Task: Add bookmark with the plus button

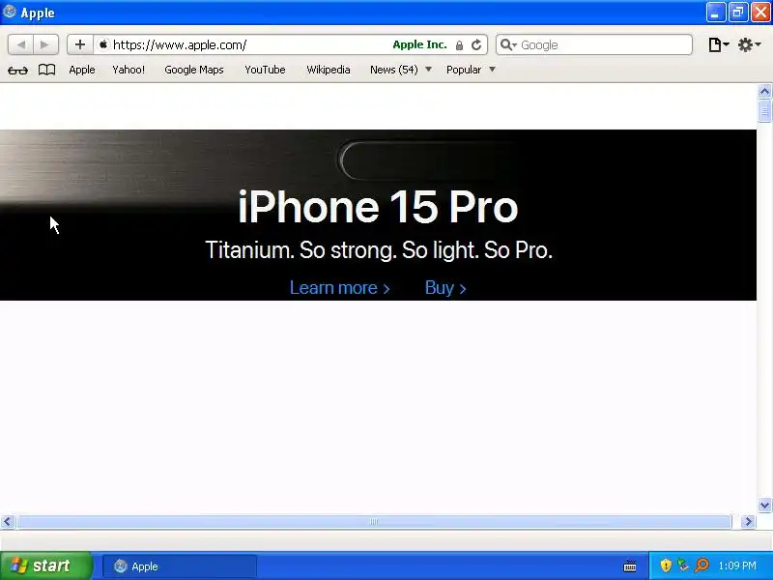Action: point(80,44)
